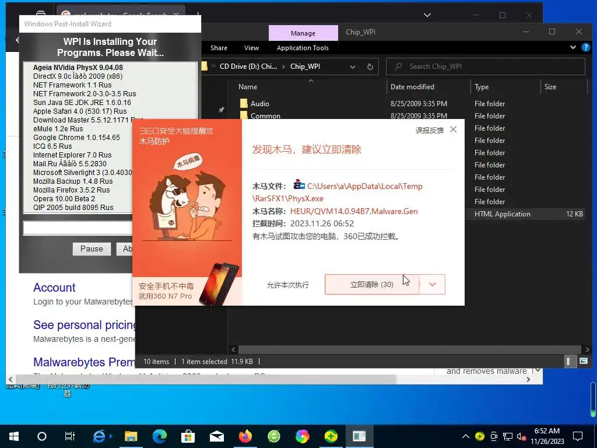Click Explorer horizontal scrollbar right arrow
597x448 pixels.
pos(587,349)
